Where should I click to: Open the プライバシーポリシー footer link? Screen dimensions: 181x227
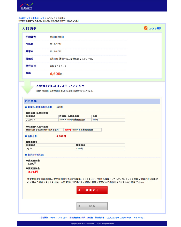(x=59, y=217)
